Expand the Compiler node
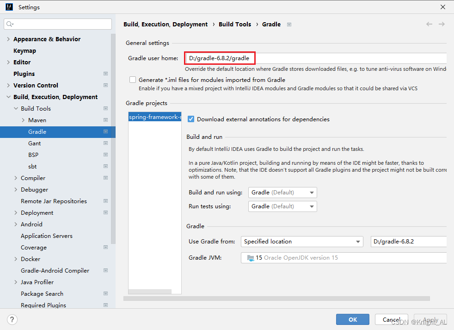 [x=16, y=178]
